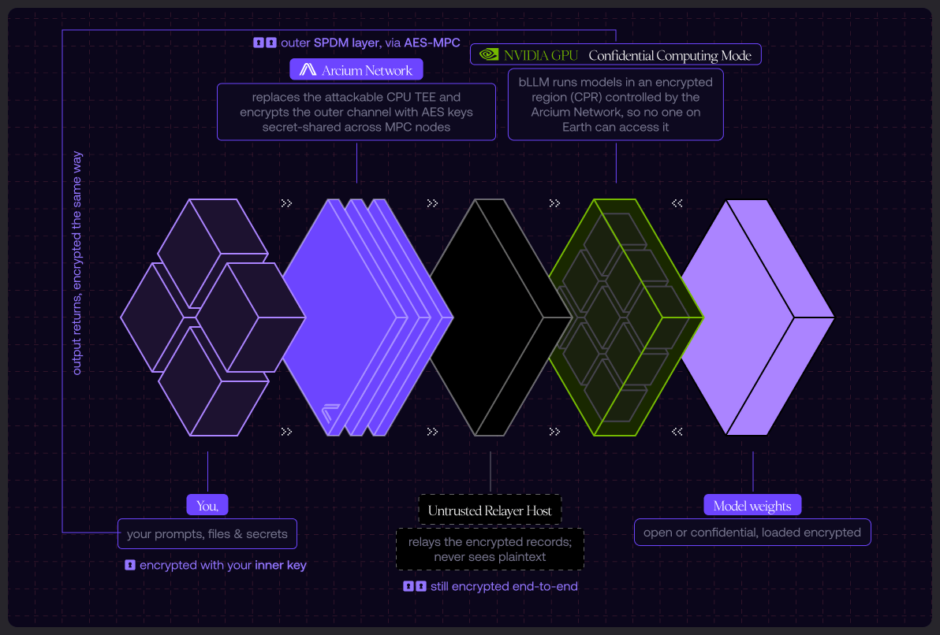
Task: Click the double lock icon beside outer SPDM layer
Action: pyautogui.click(x=264, y=43)
